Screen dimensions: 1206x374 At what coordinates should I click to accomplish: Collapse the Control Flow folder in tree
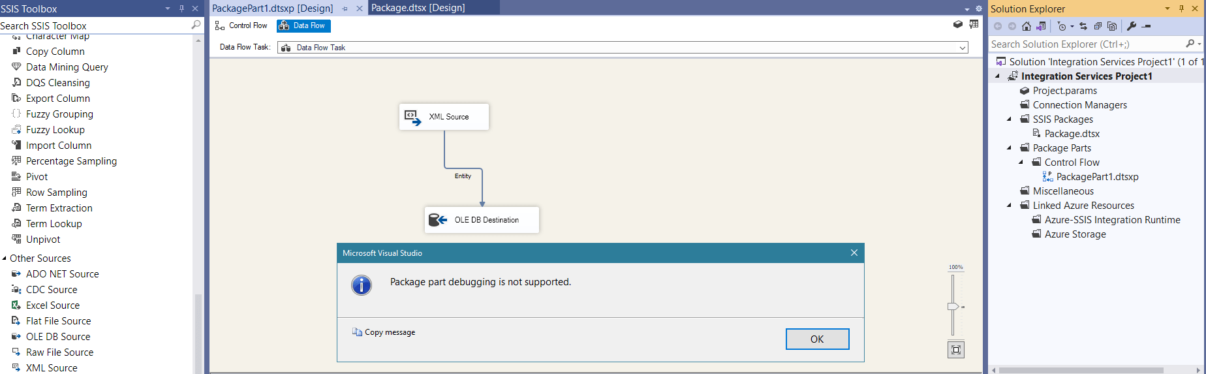1021,163
